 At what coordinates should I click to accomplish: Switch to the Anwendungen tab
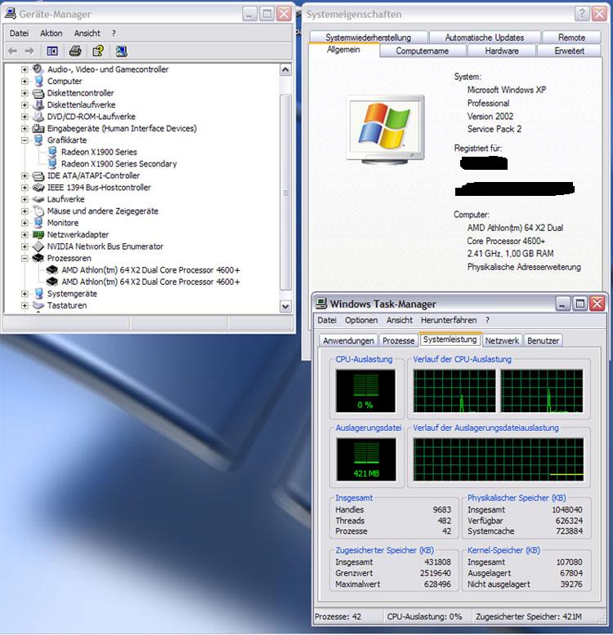tap(348, 340)
